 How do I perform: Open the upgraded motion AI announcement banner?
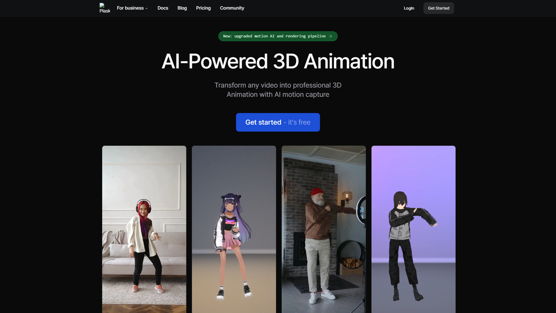tap(274, 36)
